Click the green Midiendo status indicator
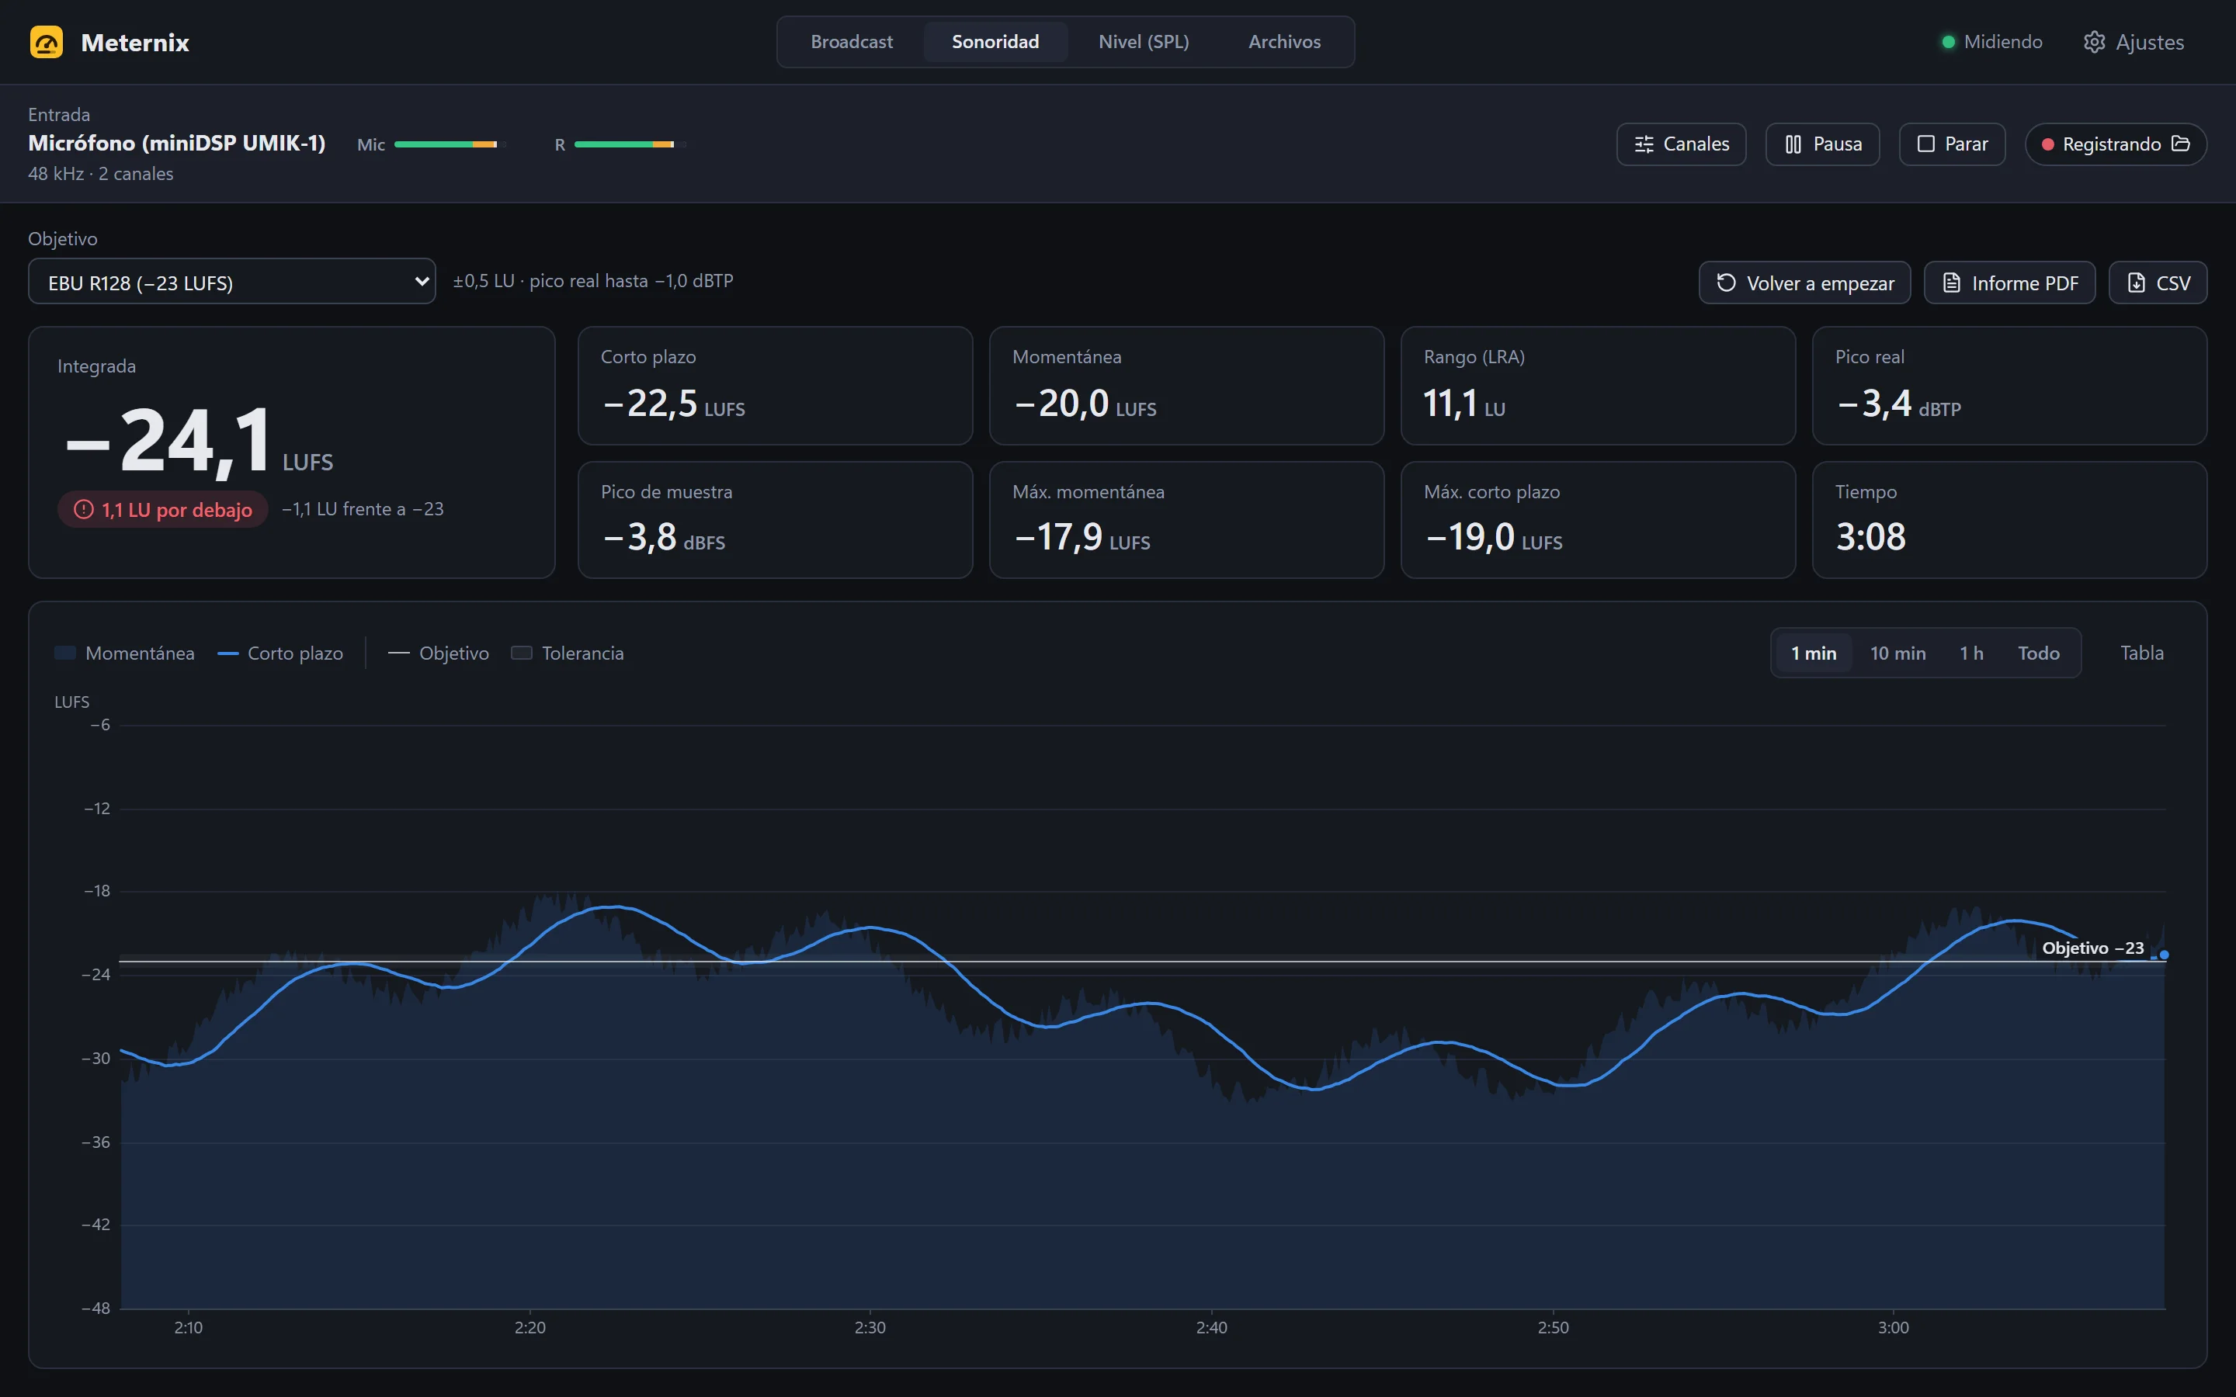The image size is (2236, 1397). [1948, 43]
